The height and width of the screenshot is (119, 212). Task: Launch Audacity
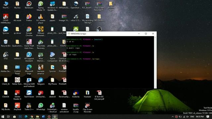coord(76,94)
